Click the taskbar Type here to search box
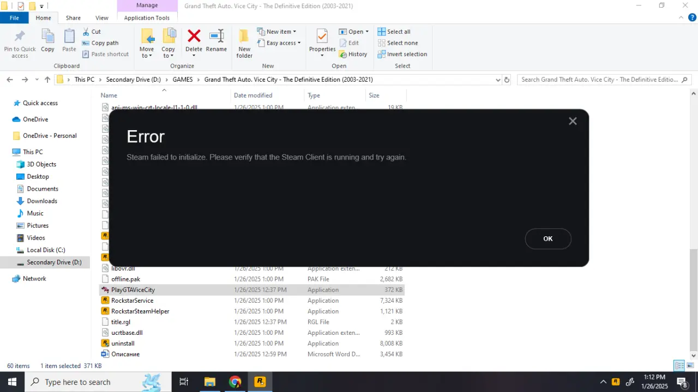Viewport: 698px width, 392px height. point(98,382)
